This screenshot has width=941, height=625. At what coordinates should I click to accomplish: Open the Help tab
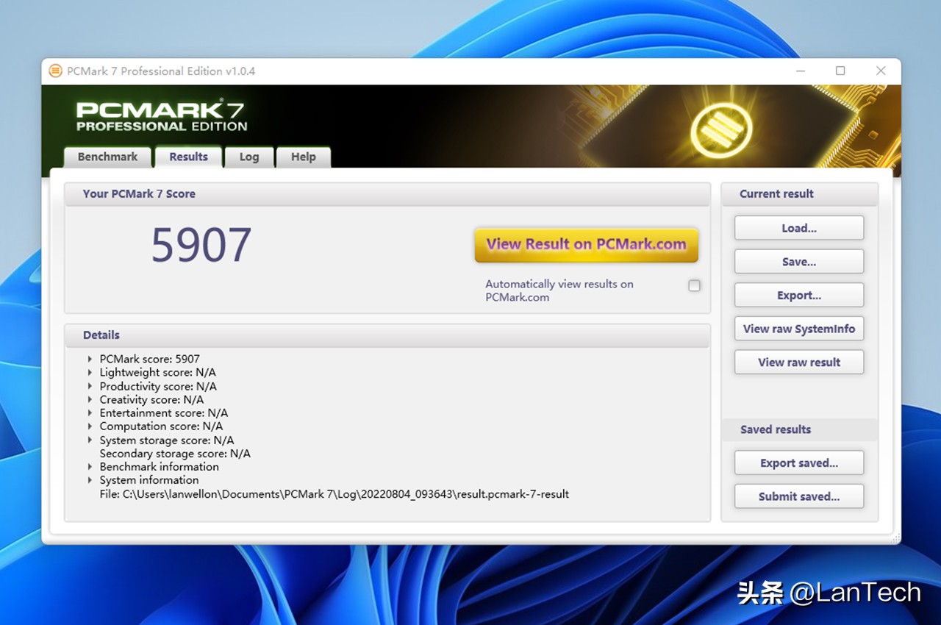(x=303, y=157)
